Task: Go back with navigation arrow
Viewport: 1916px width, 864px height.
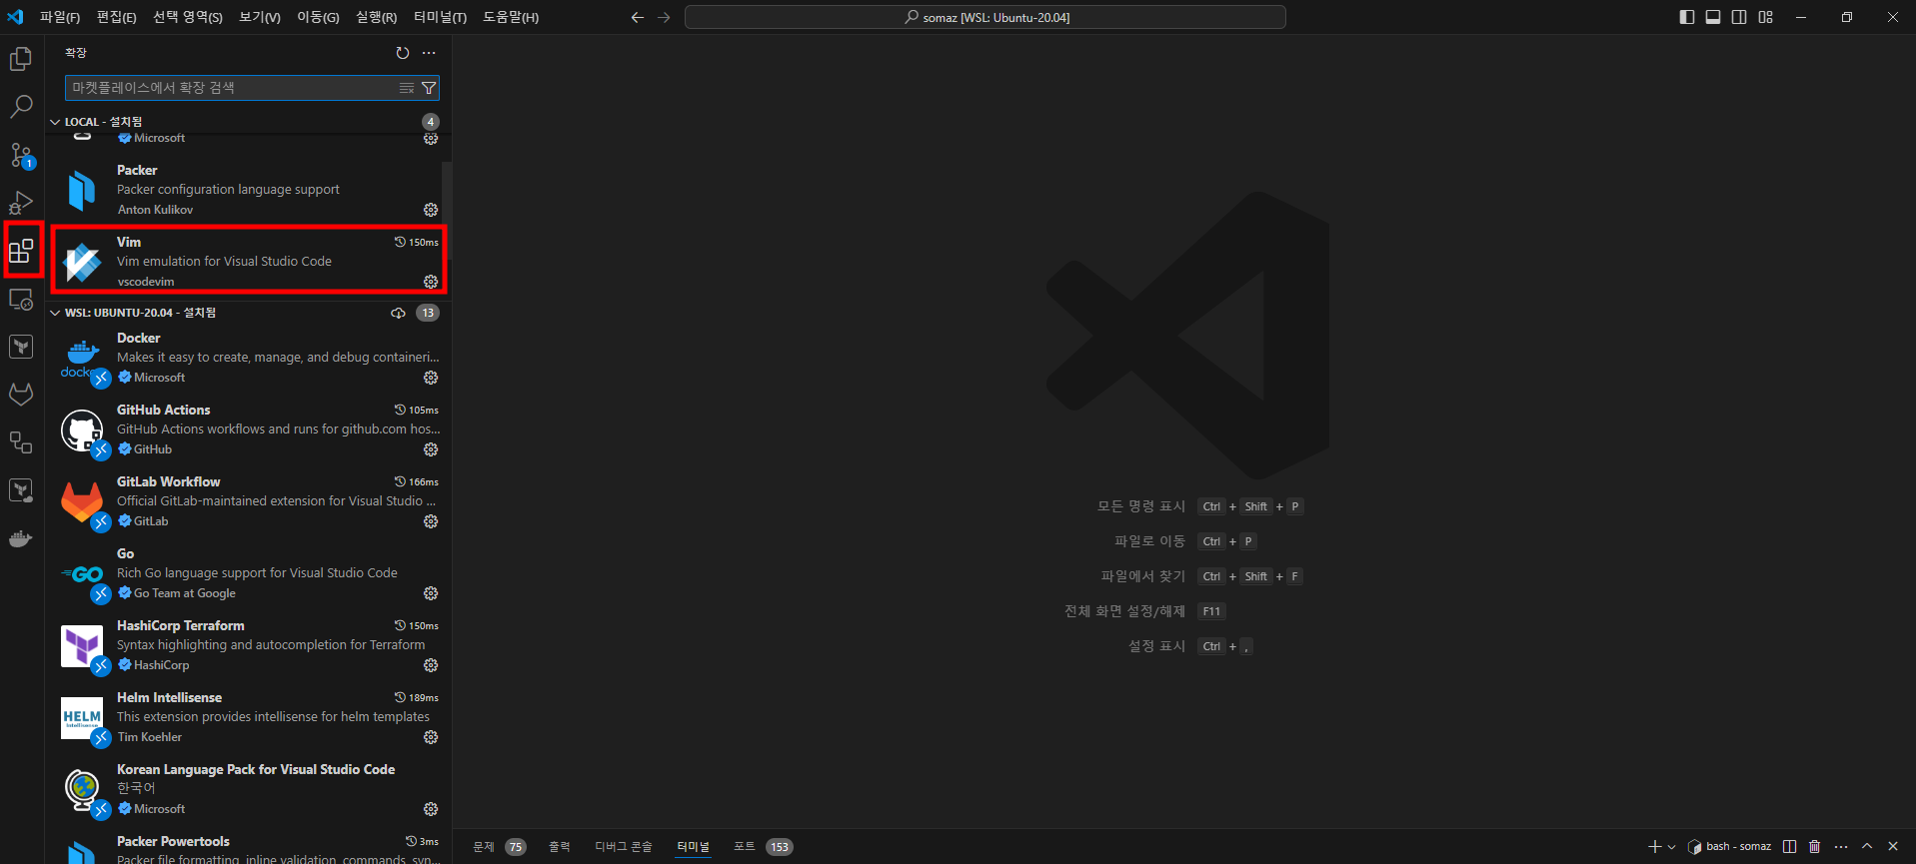Action: [638, 17]
